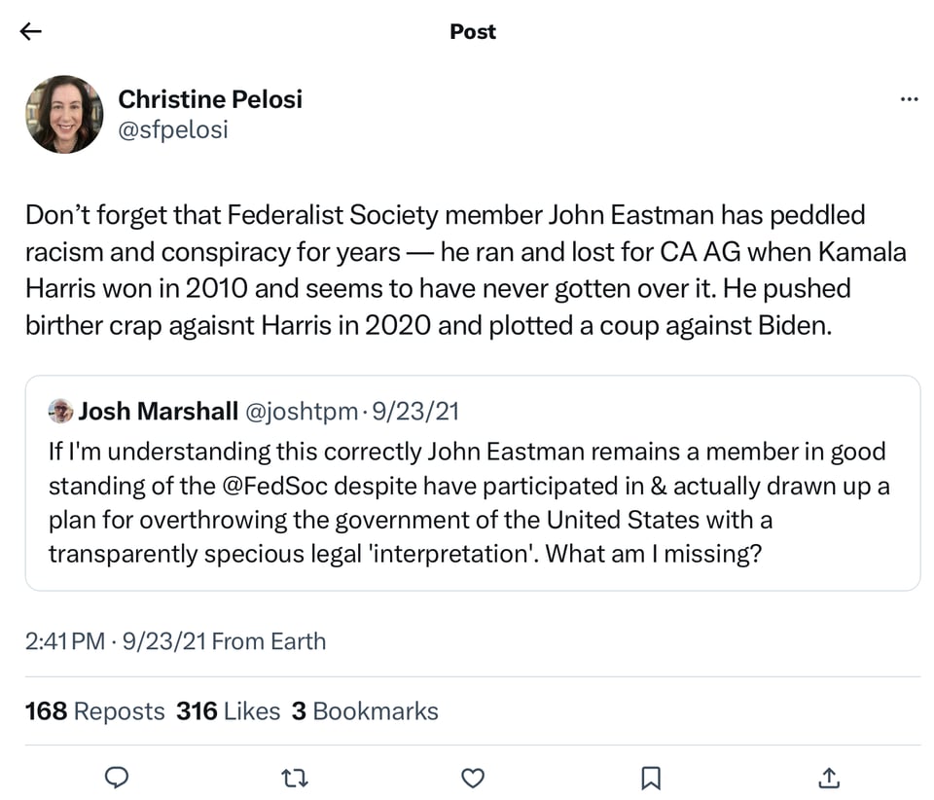Image resolution: width=934 pixels, height=800 pixels.
Task: Open the Christine Pelosi display name
Action: point(210,98)
